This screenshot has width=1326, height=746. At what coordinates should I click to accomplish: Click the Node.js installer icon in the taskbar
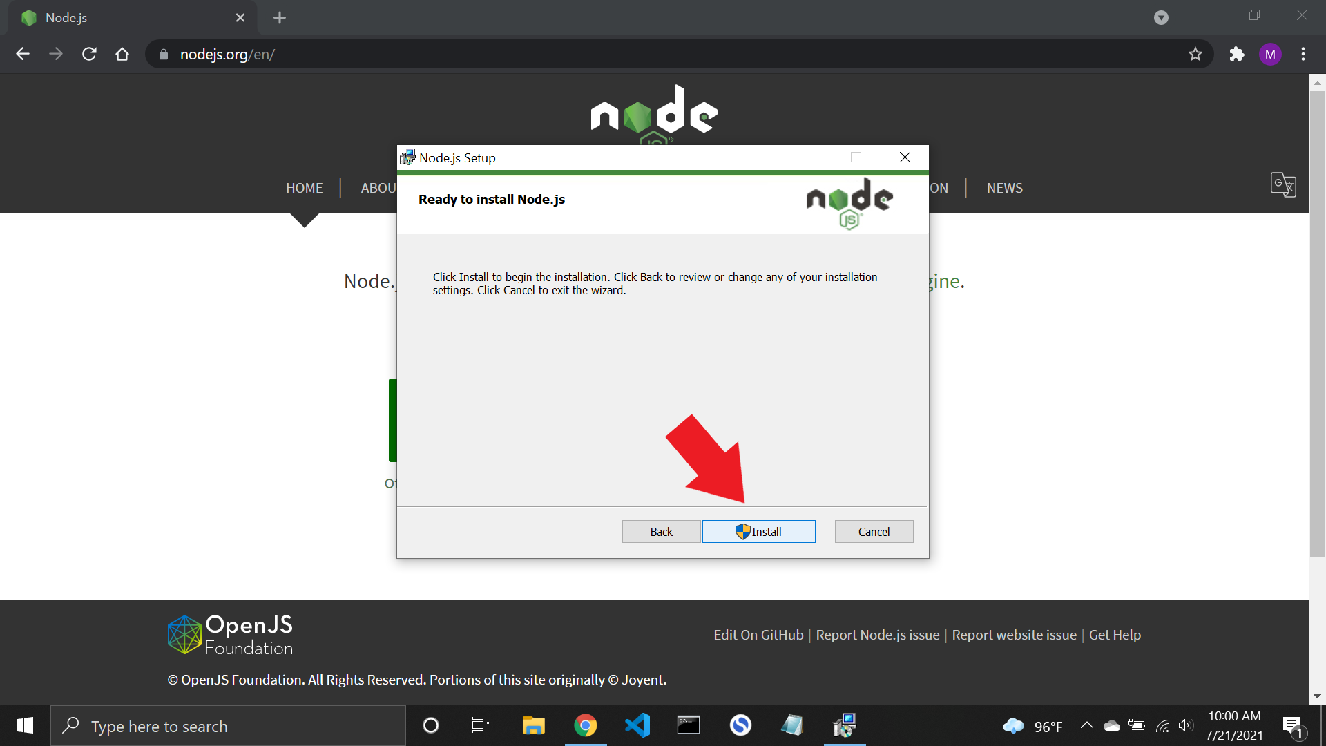[844, 725]
